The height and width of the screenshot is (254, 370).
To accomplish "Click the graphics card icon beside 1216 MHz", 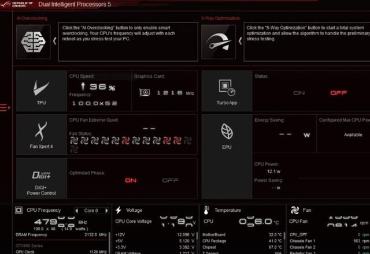I will (x=145, y=92).
